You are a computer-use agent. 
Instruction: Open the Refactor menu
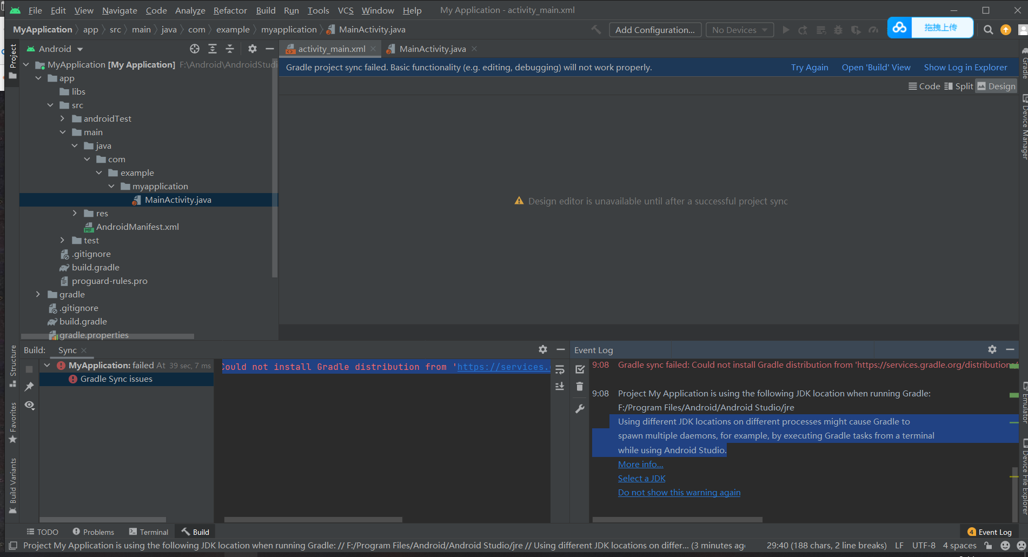[x=230, y=10]
